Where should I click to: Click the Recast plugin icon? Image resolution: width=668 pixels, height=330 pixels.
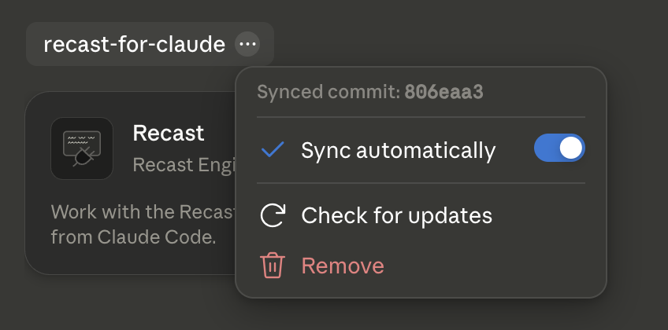(82, 148)
